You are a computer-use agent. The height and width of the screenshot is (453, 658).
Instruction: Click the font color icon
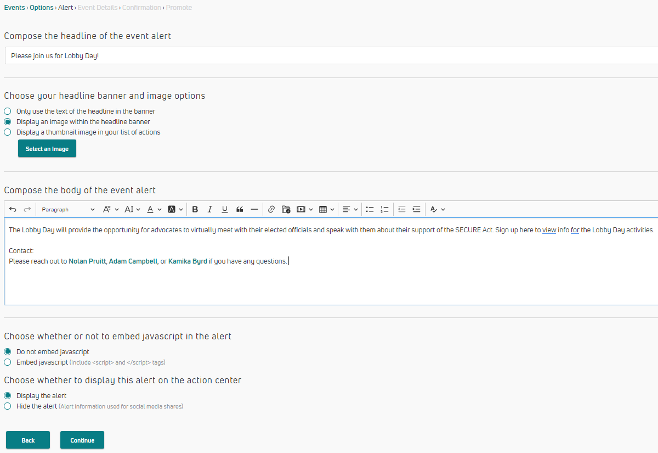[x=150, y=209]
